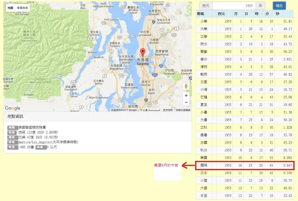Open Street View pegman on the map
This screenshot has height=201, width=298.
186,86
